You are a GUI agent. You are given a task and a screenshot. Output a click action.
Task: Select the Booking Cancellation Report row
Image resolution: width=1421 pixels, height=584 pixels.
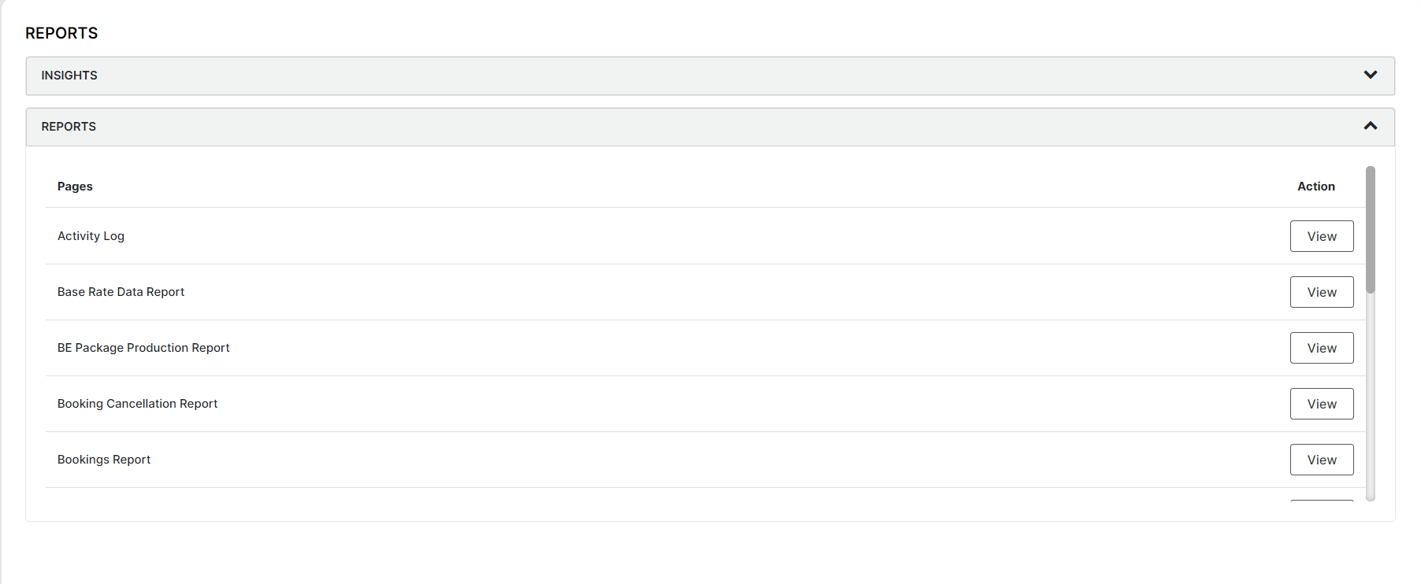(137, 403)
